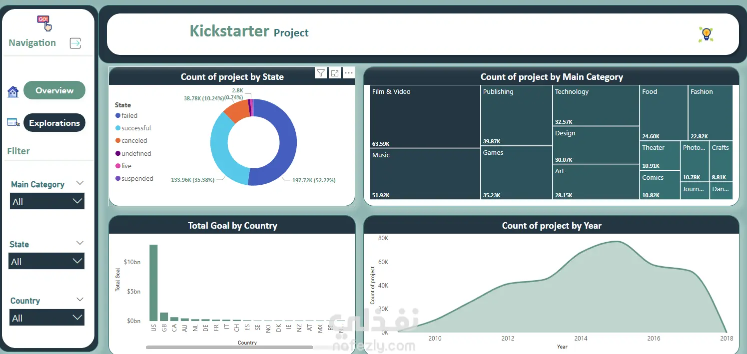Open the State filter All dropdown

click(x=46, y=261)
